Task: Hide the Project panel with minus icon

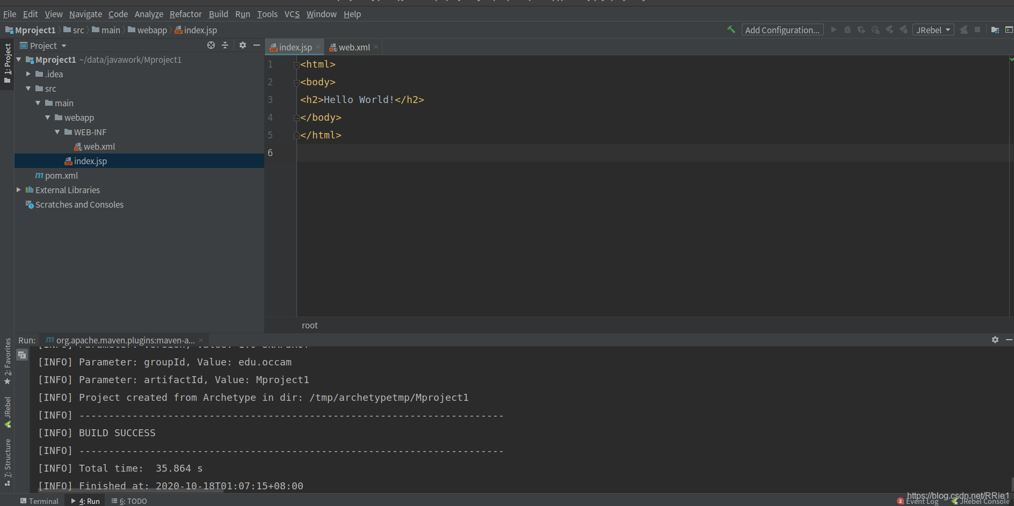Action: pos(257,46)
